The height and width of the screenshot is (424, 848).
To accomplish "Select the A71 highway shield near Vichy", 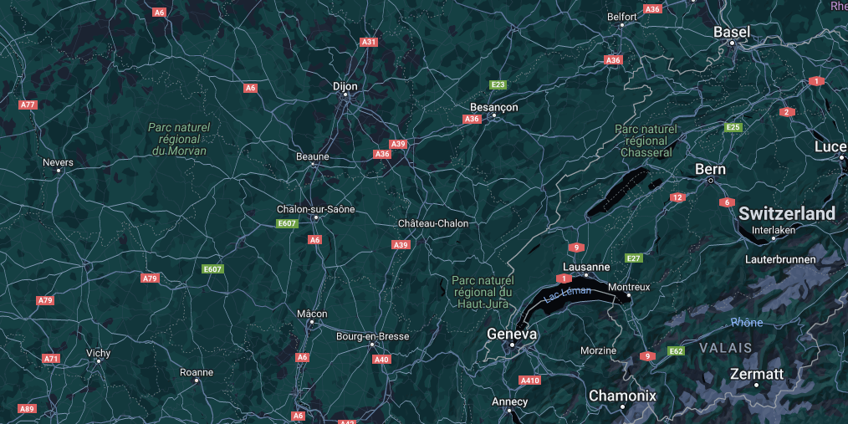I will (51, 359).
